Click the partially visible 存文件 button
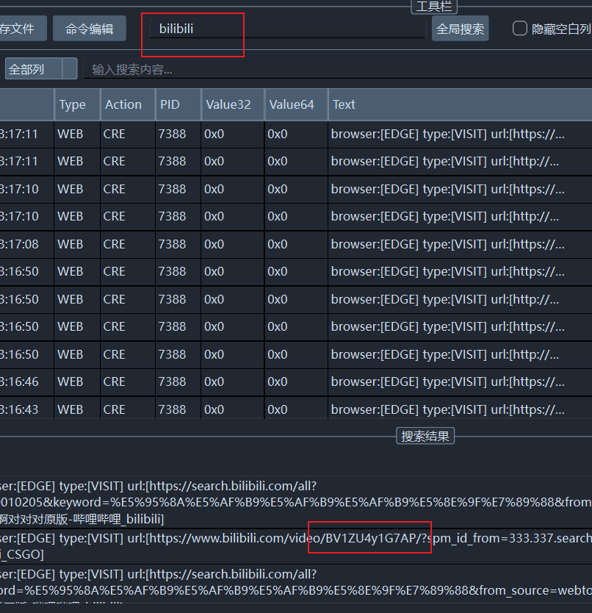The height and width of the screenshot is (613, 592). coord(23,29)
